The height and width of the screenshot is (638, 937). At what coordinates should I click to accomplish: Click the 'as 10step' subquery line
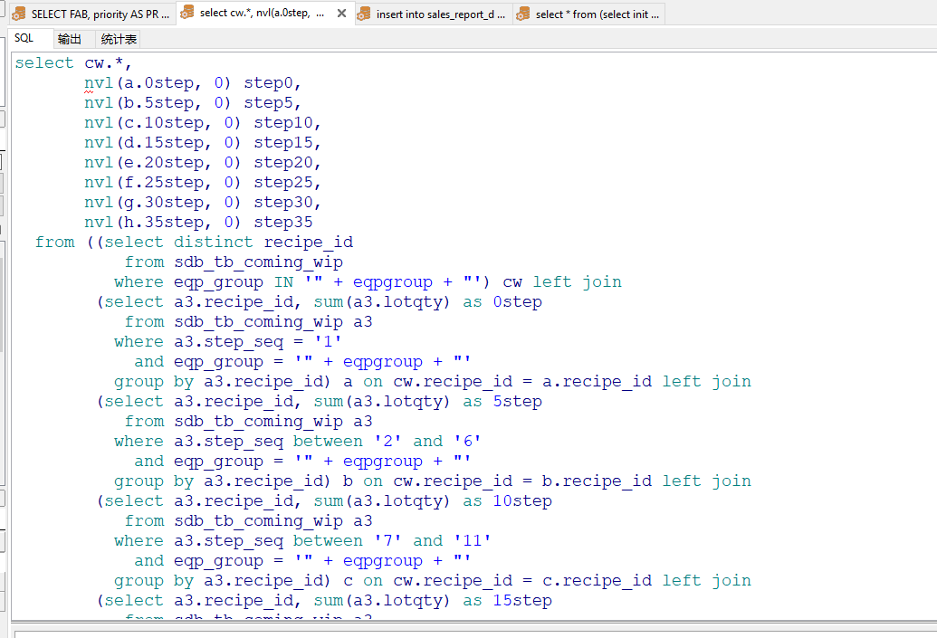click(324, 500)
